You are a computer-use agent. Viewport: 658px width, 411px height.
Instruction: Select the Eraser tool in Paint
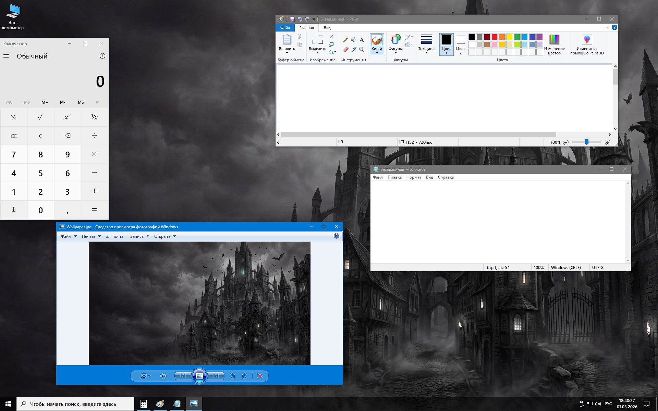click(x=345, y=50)
